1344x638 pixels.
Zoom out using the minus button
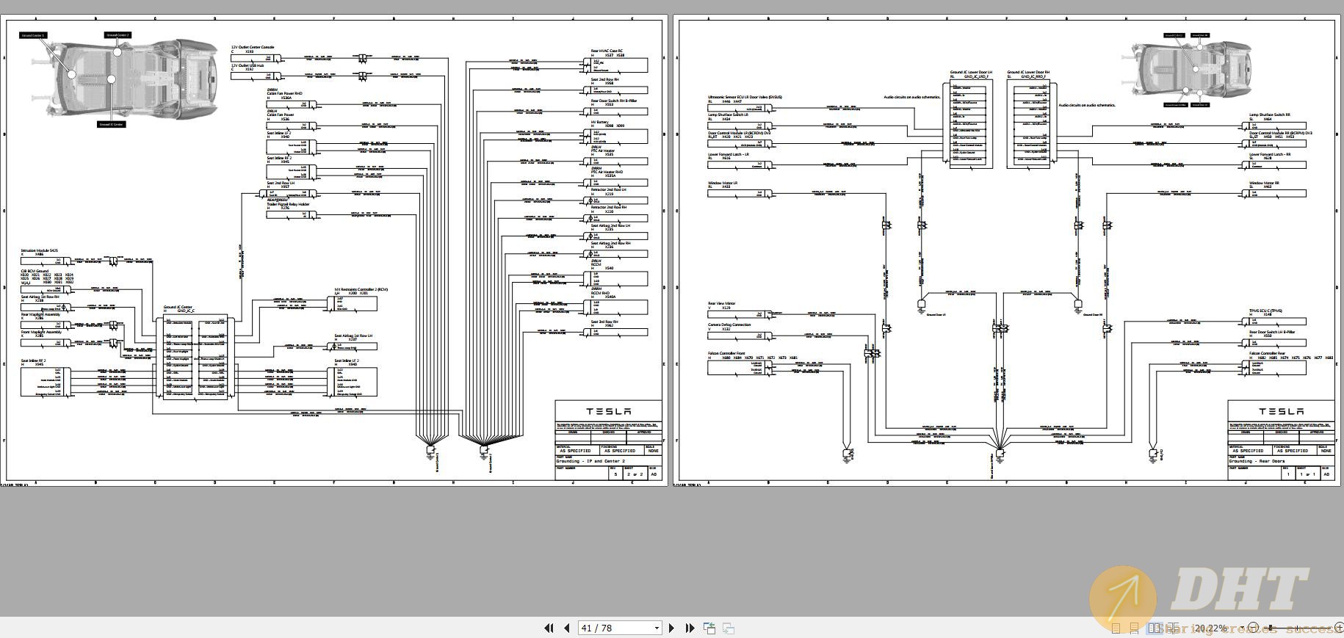(1254, 628)
